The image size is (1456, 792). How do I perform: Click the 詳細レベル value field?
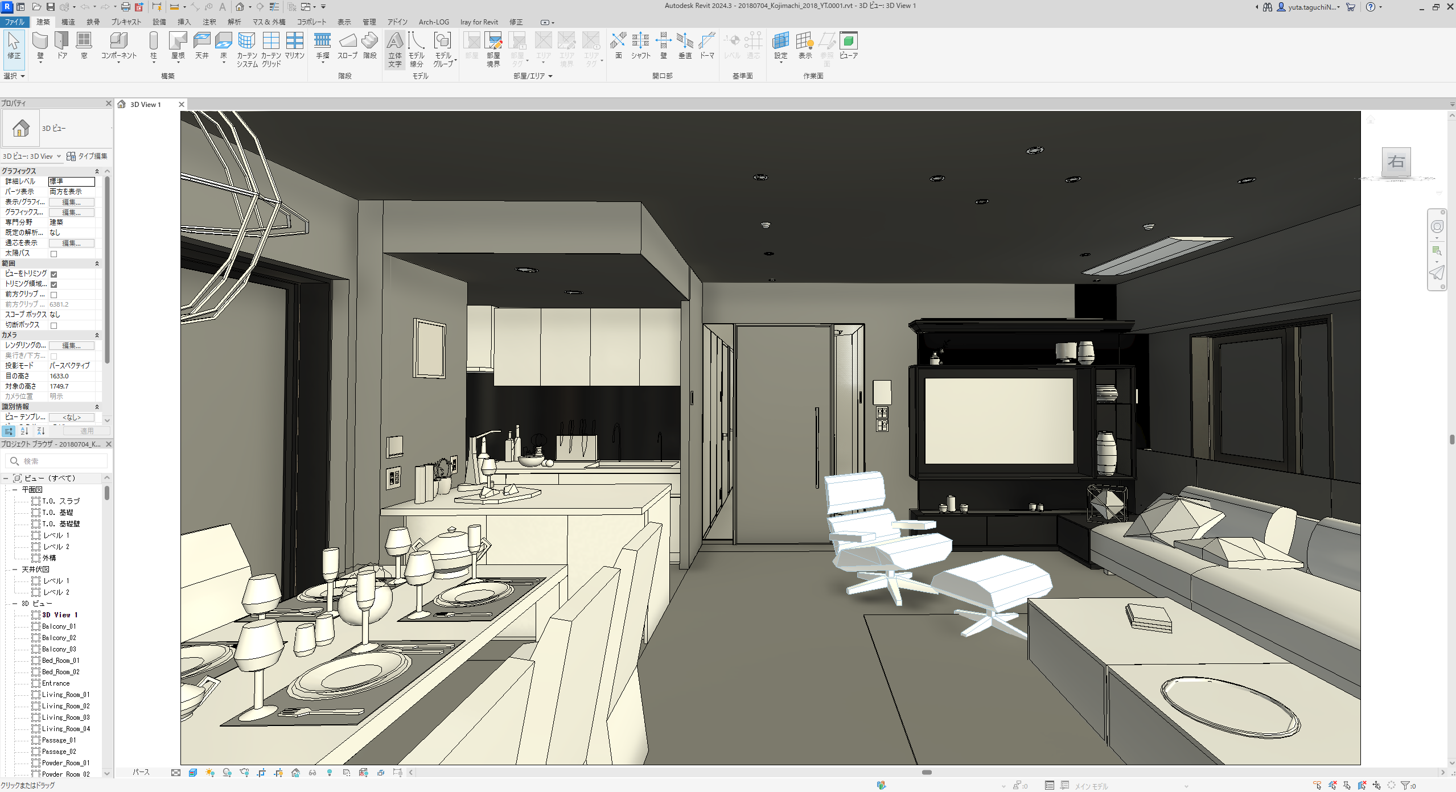point(72,181)
